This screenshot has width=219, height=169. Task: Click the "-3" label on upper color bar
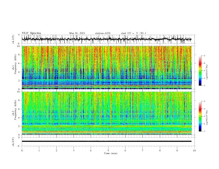204,56
